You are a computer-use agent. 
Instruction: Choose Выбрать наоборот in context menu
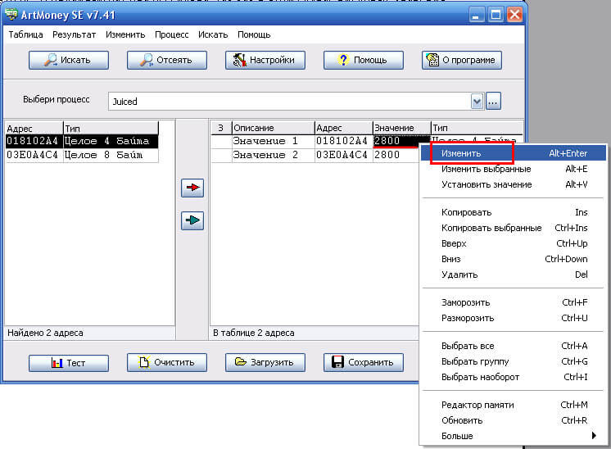click(514, 377)
